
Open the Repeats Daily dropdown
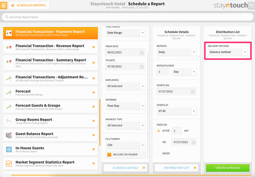(177, 52)
